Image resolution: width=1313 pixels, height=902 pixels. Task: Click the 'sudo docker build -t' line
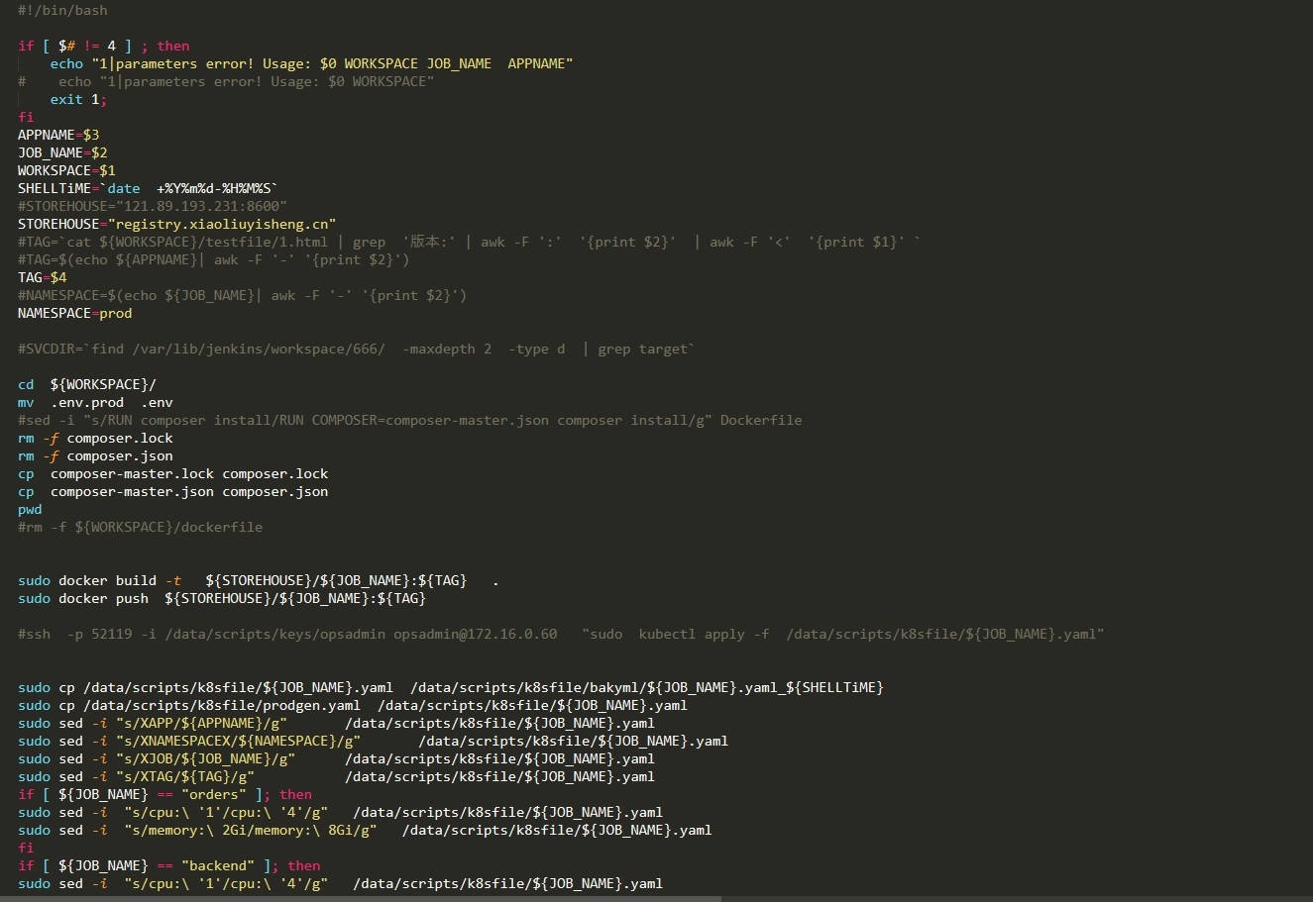259,580
